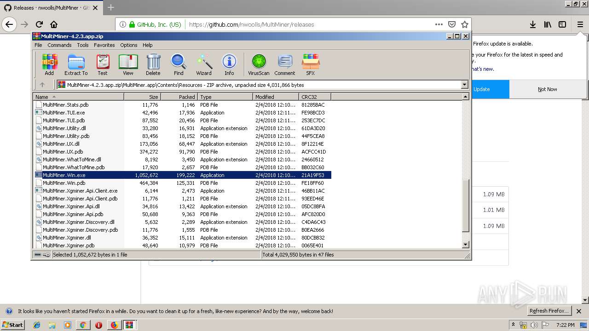Open the Tools menu
The image size is (589, 331).
pyautogui.click(x=83, y=45)
